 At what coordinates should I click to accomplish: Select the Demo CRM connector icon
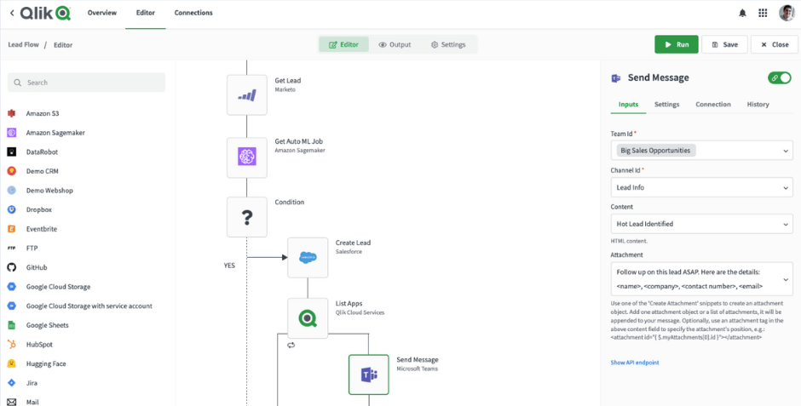pyautogui.click(x=12, y=171)
